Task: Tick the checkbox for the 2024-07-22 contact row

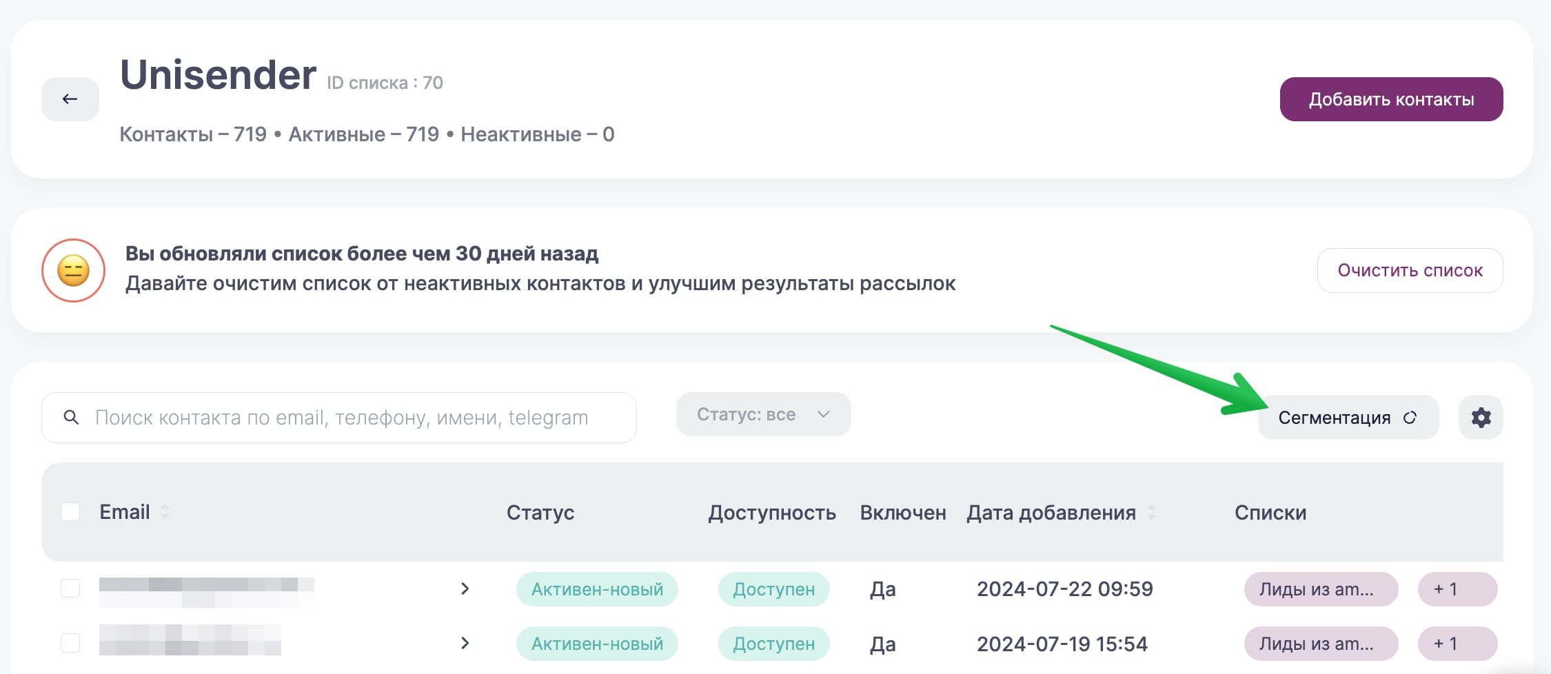Action: [70, 589]
